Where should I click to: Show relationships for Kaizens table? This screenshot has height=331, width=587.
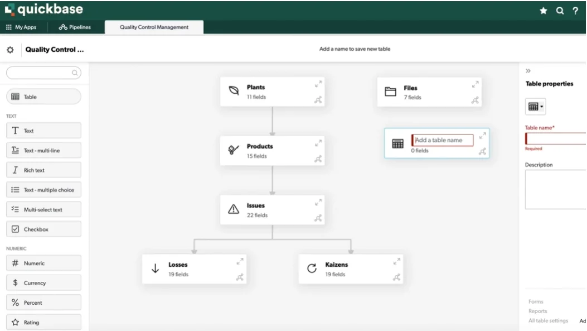click(x=396, y=277)
